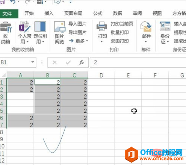Click 导入图片 button
Image resolution: width=186 pixels, height=165 pixels.
click(x=77, y=24)
